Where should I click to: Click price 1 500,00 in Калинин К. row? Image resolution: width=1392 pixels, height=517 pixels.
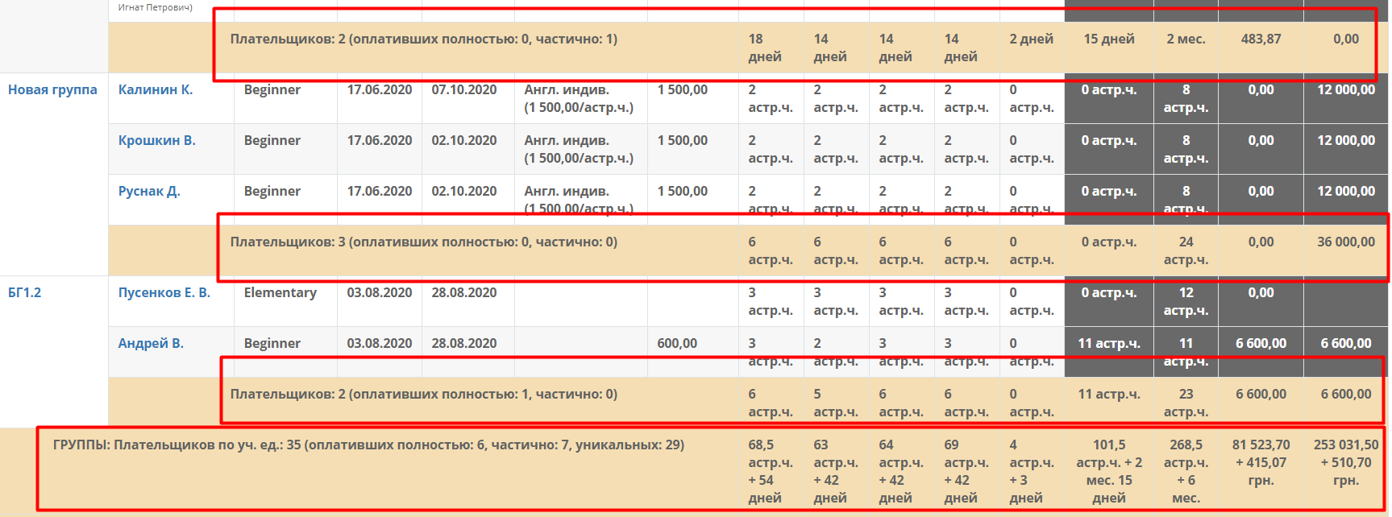(x=683, y=89)
